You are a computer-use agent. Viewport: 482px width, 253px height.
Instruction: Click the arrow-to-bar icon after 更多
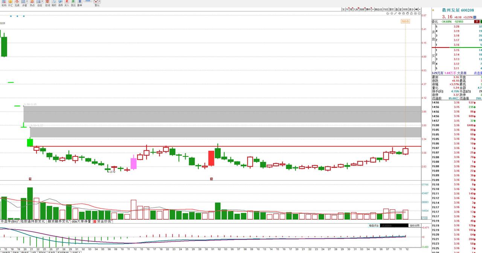(x=416, y=9)
